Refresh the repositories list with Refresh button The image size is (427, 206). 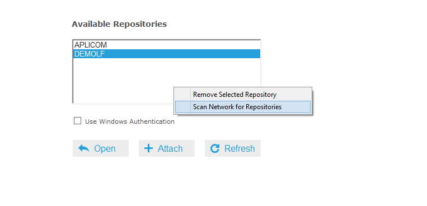(233, 148)
